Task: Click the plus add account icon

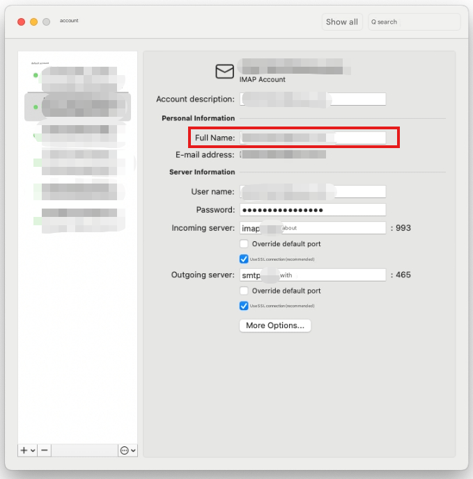Action: pos(24,450)
